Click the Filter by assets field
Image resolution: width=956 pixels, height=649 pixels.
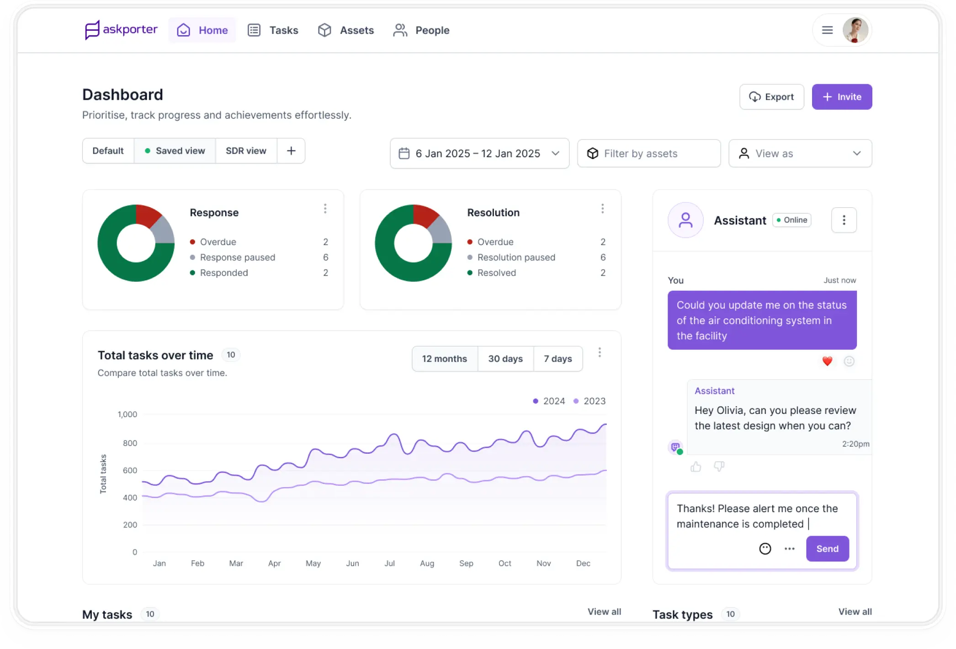click(648, 153)
